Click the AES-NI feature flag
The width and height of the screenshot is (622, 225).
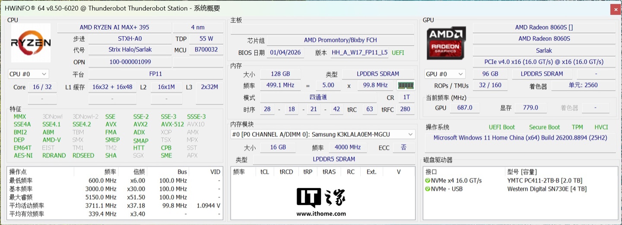(x=23, y=156)
